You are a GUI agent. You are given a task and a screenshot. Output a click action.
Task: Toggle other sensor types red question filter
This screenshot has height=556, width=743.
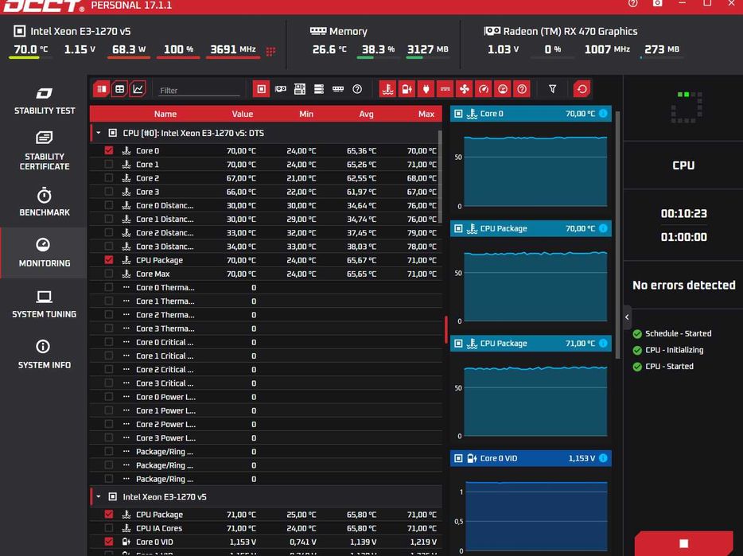coord(522,89)
